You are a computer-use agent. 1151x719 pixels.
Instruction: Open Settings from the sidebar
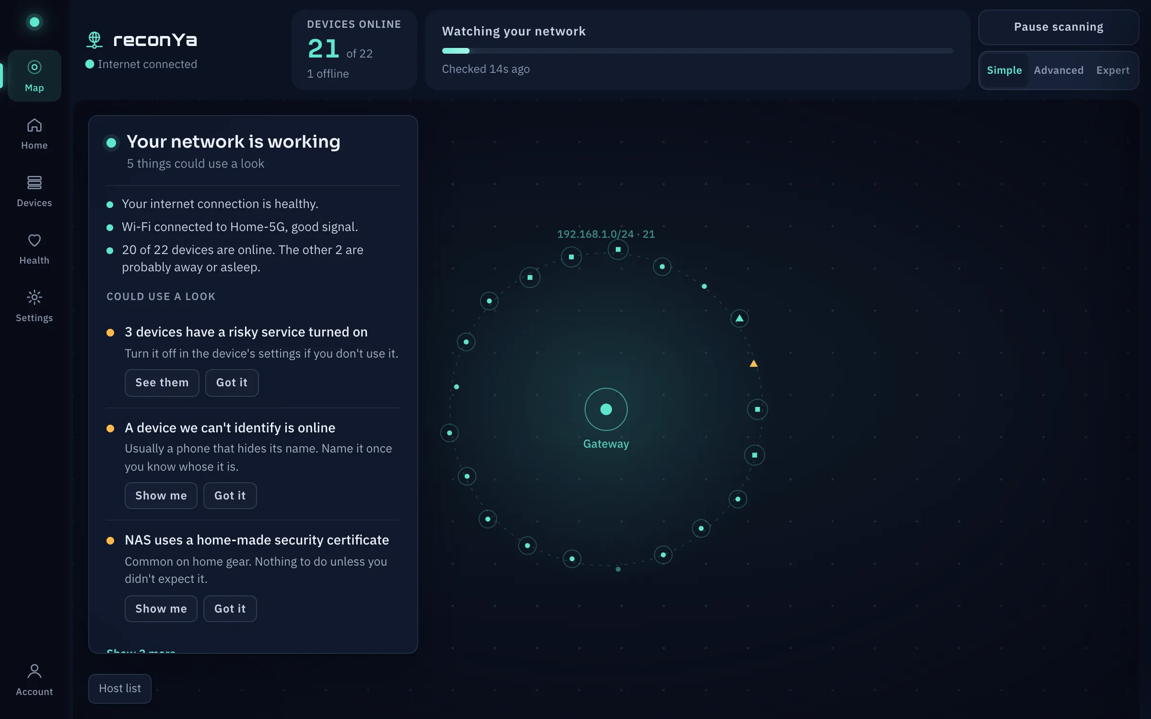(34, 307)
